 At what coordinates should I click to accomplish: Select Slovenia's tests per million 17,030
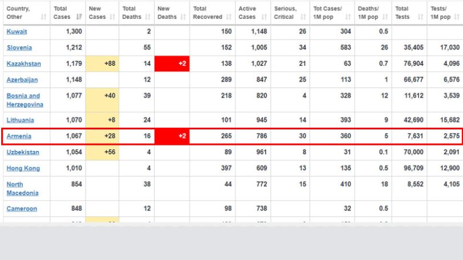[450, 47]
